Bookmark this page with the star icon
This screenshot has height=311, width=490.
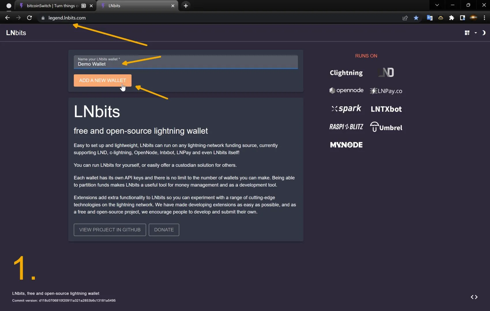416,18
